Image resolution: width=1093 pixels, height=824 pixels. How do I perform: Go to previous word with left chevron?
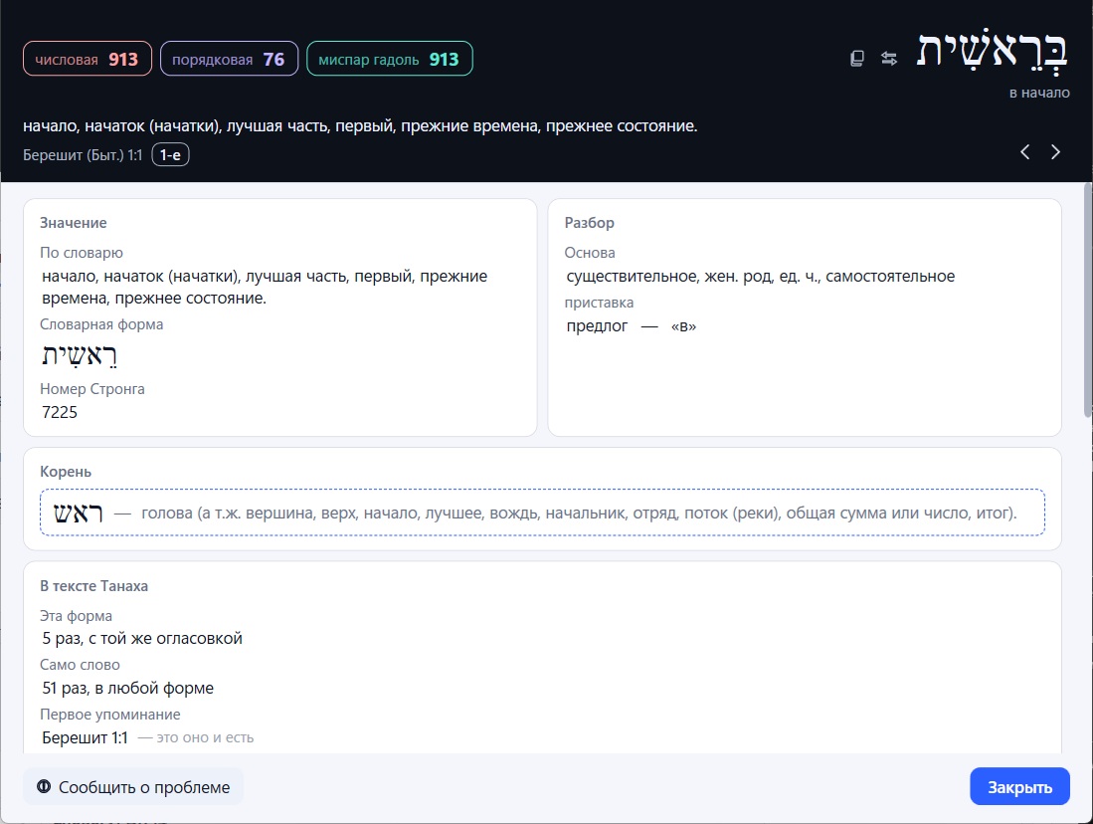click(1024, 152)
